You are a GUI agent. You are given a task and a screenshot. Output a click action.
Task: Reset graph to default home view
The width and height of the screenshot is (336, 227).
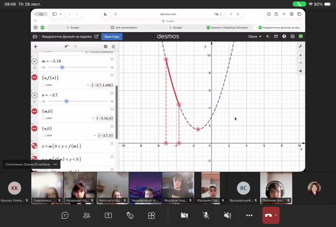click(300, 71)
